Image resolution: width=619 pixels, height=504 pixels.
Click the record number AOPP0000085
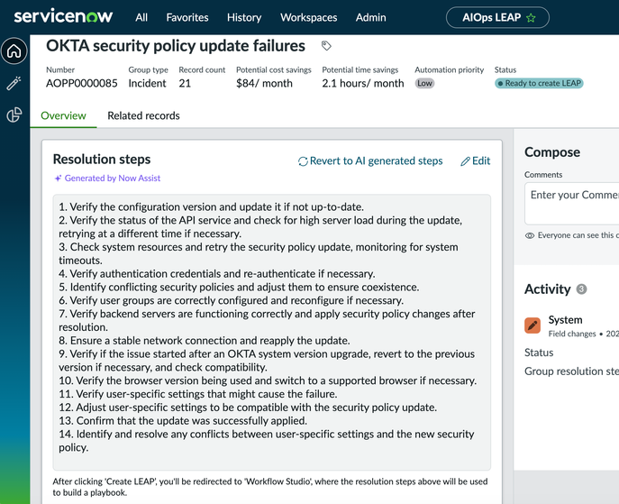tap(82, 83)
